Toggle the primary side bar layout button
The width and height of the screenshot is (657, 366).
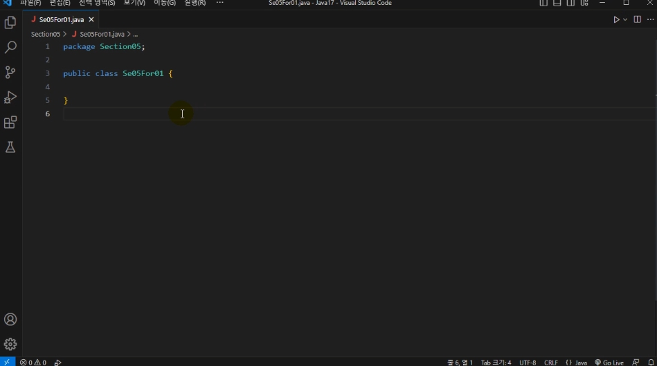point(543,3)
